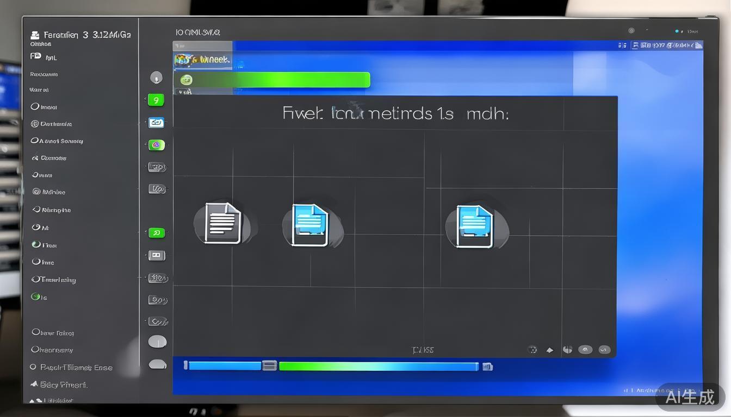Click the round gray microphone icon atop the icon strip
This screenshot has height=417, width=731.
tap(156, 78)
